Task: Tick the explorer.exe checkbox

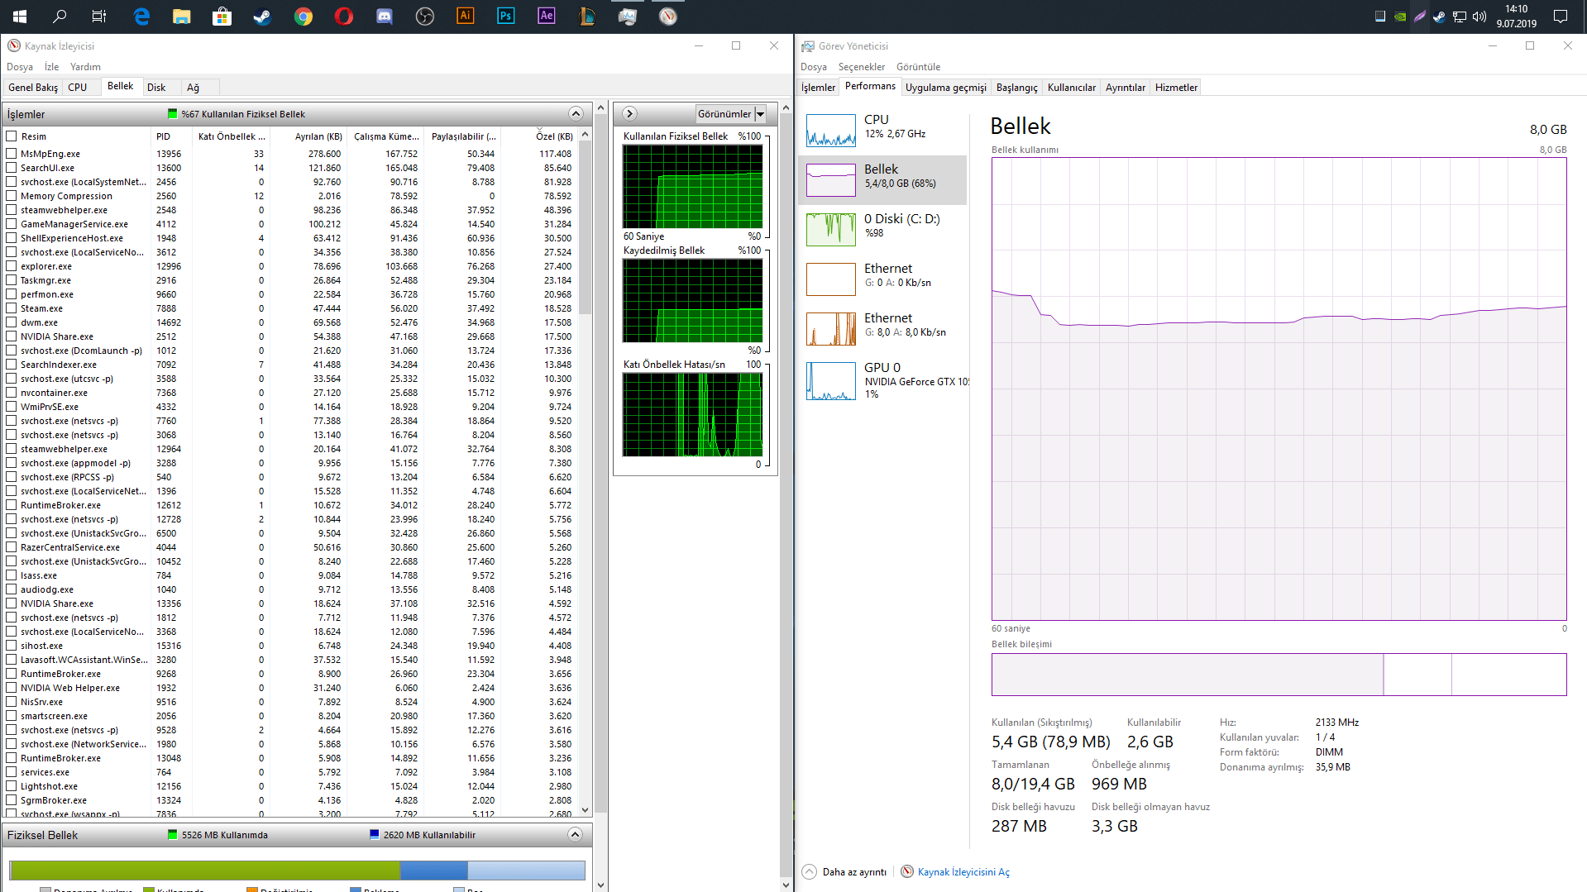Action: pos(12,266)
